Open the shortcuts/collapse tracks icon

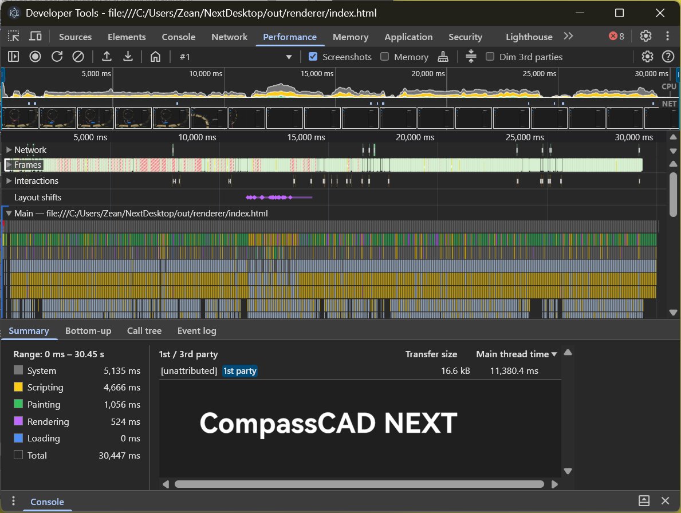pos(471,57)
